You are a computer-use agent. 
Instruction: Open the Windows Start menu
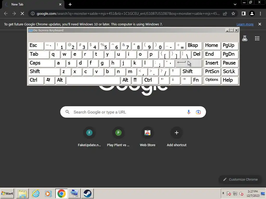pyautogui.click(x=7, y=193)
